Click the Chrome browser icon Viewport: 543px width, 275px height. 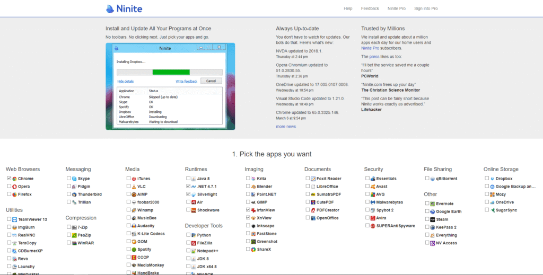pos(14,179)
